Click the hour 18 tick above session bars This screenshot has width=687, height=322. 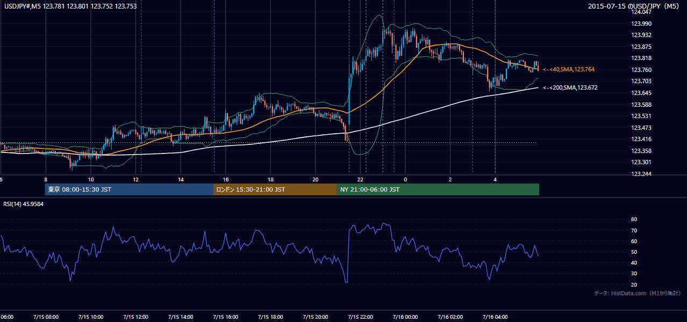coord(271,179)
